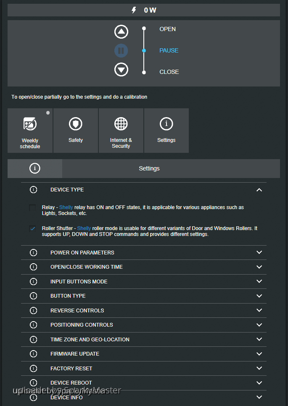This screenshot has height=406, width=288.
Task: Expand the Time Zone and Geo-Location section
Action: pyautogui.click(x=259, y=339)
